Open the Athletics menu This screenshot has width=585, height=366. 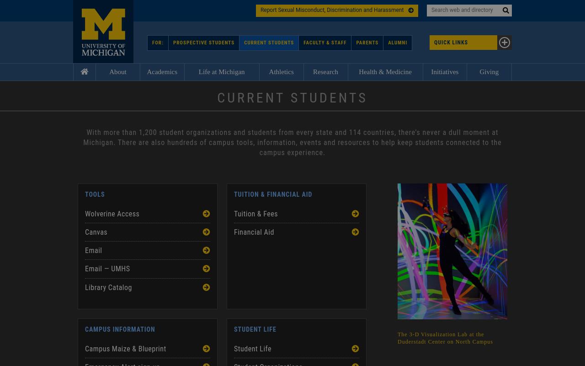pyautogui.click(x=281, y=72)
